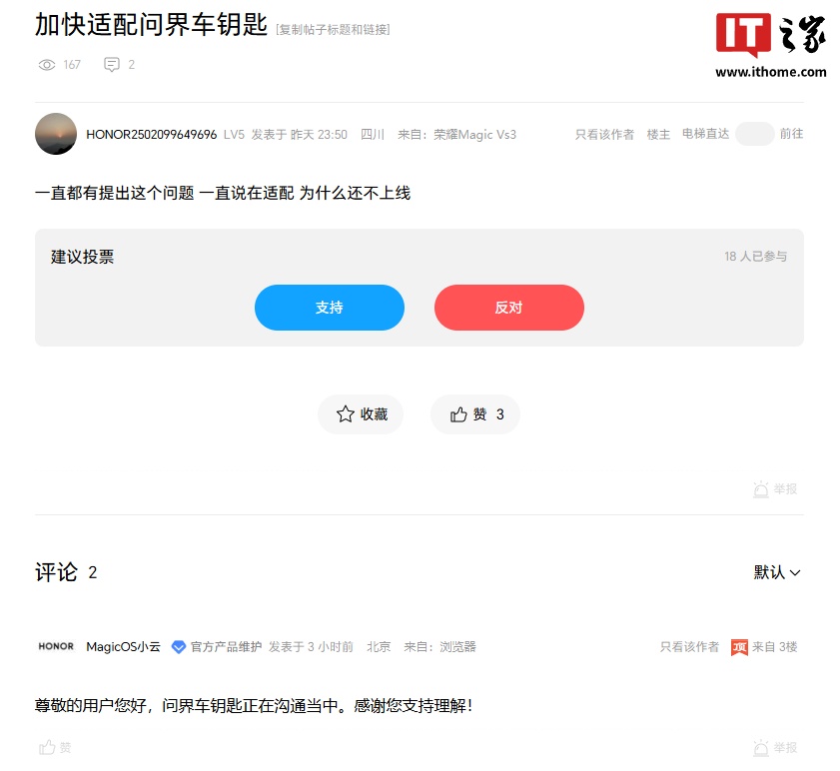This screenshot has width=840, height=771.
Task: Click the view count 167
Action: [x=72, y=65]
